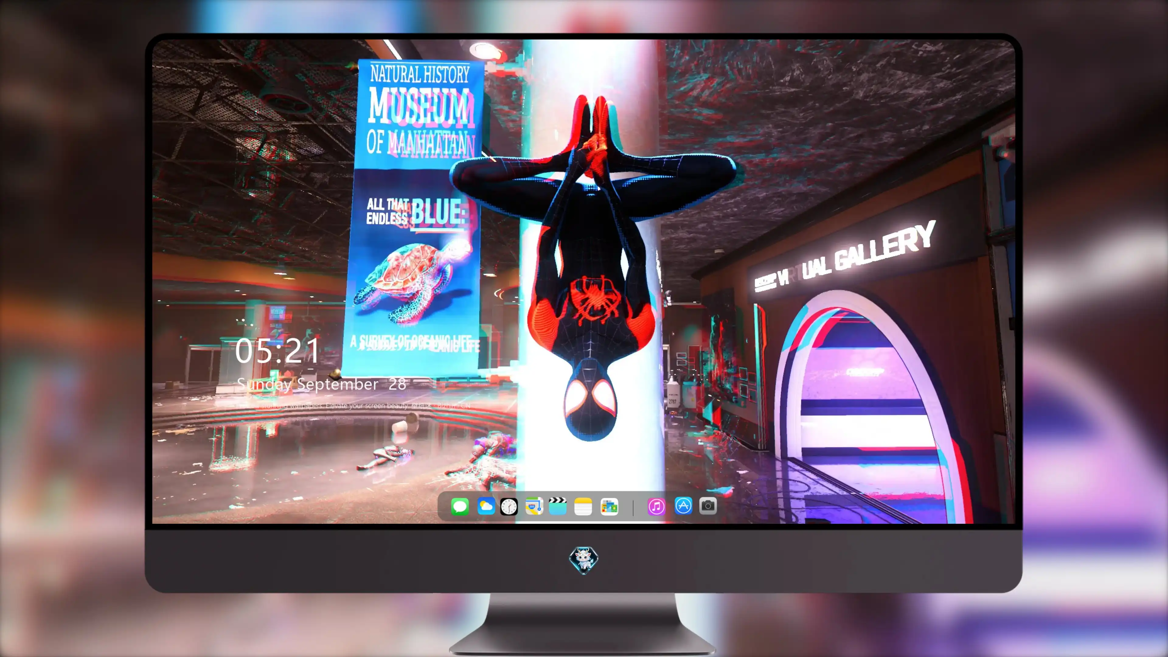
Task: Open the Clock app in the dock
Action: [x=509, y=506]
